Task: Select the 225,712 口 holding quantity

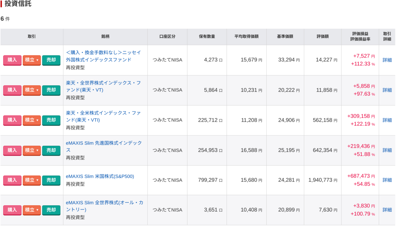Action: tap(210, 120)
